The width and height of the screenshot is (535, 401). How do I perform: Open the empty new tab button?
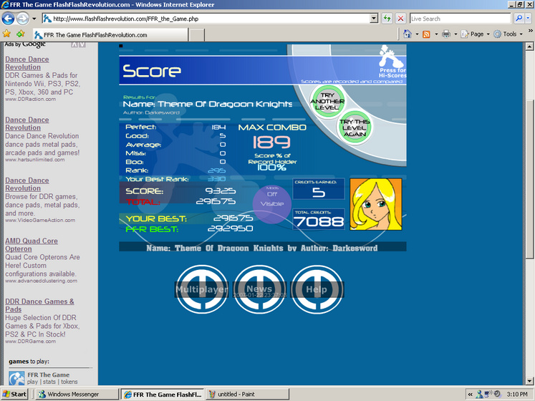coord(196,35)
